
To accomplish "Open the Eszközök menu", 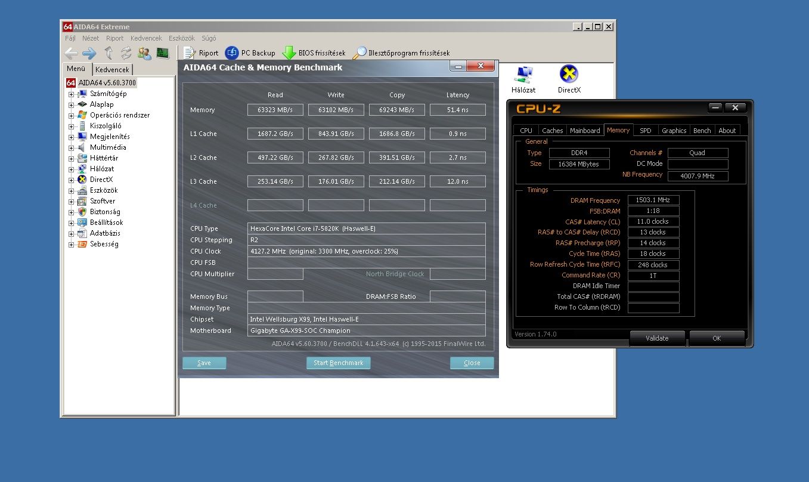I will click(182, 38).
